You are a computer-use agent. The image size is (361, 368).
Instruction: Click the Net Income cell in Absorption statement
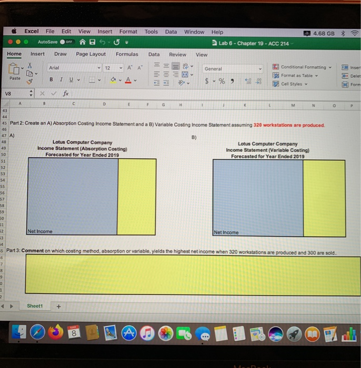tap(72, 231)
